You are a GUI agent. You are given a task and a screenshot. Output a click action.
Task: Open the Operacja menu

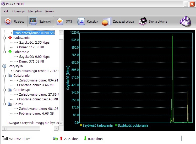18,11
